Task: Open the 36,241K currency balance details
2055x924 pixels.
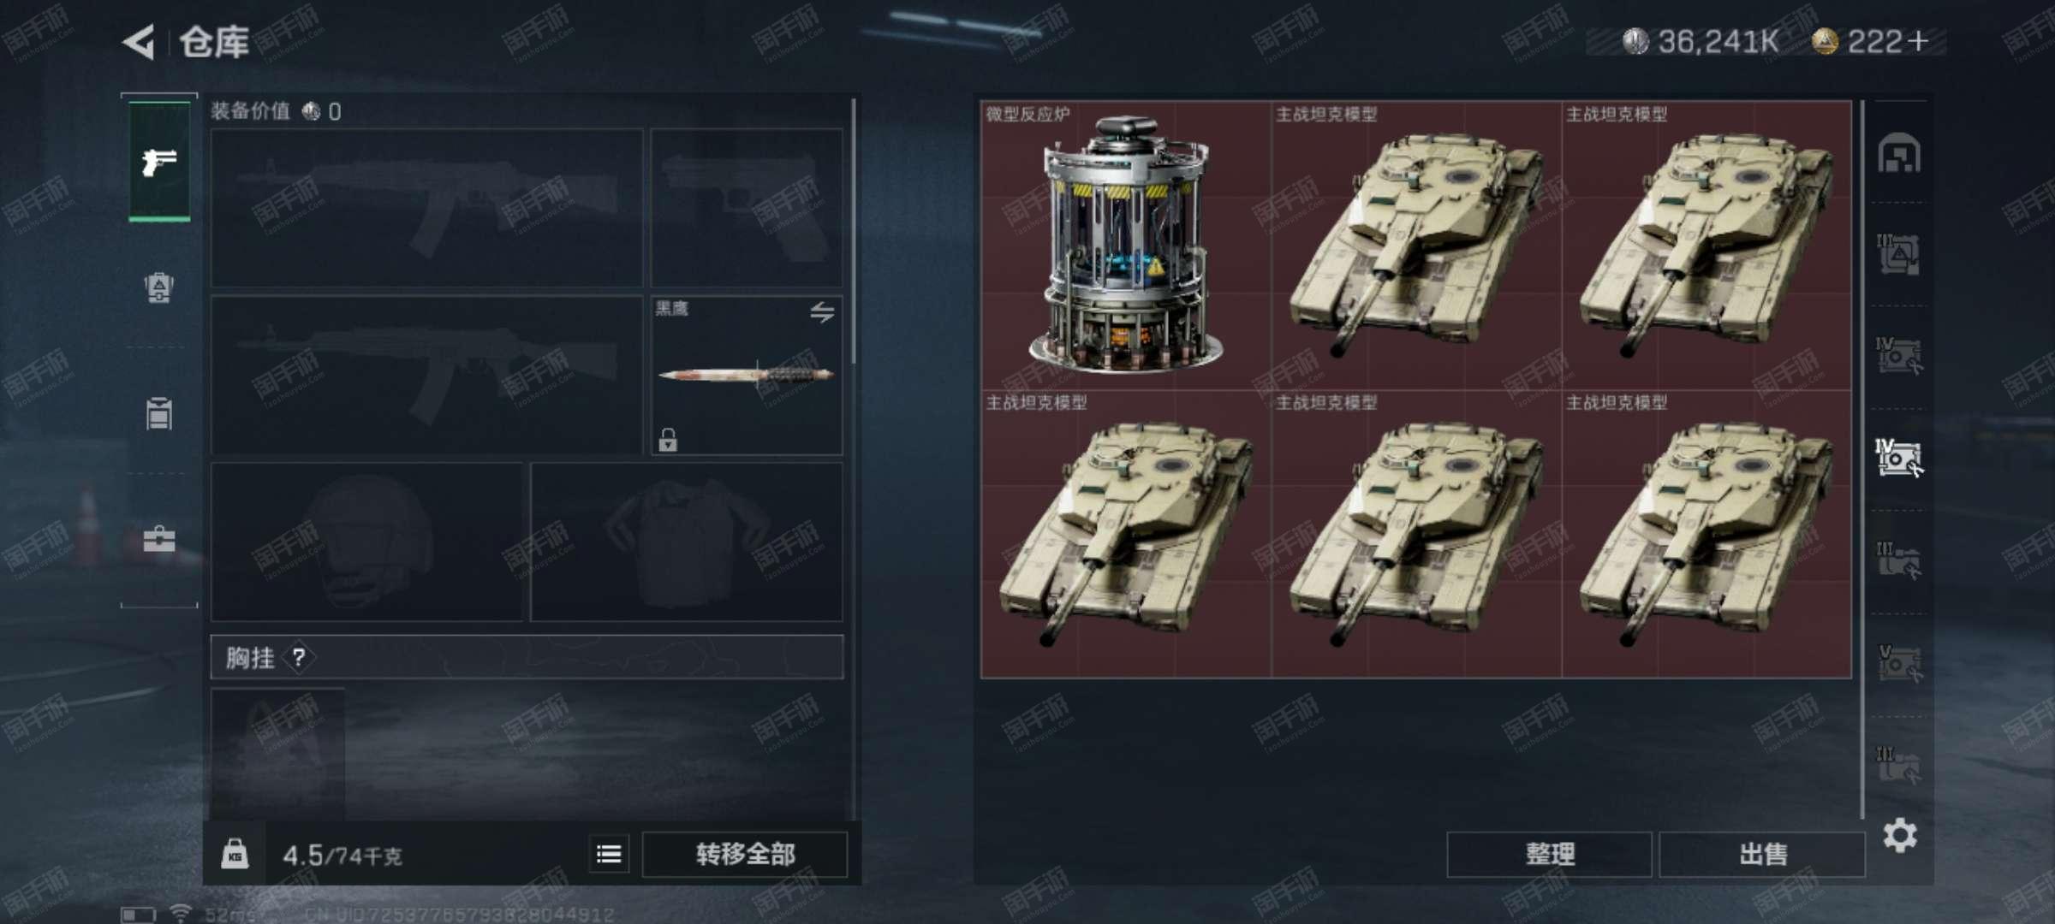Action: click(1701, 41)
